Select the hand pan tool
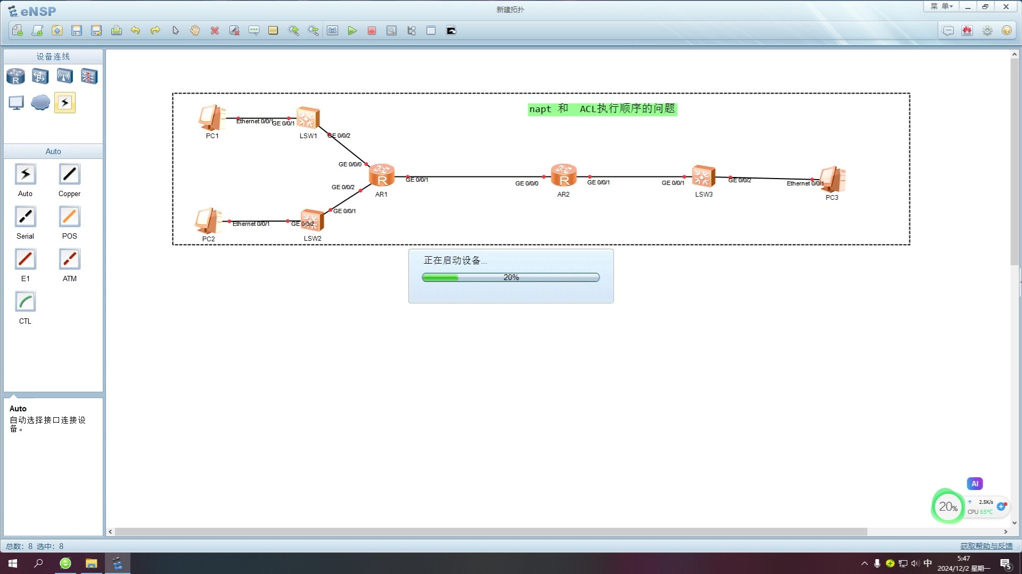Viewport: 1022px width, 574px height. [195, 30]
